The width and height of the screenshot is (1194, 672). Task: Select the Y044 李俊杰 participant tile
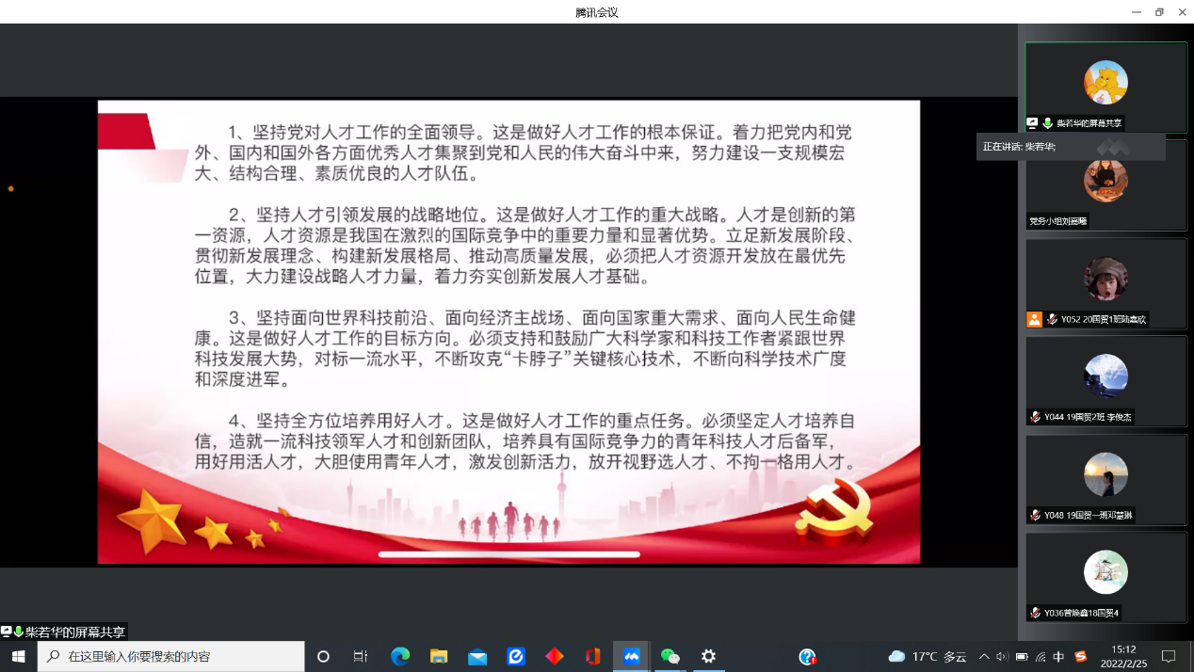1105,380
